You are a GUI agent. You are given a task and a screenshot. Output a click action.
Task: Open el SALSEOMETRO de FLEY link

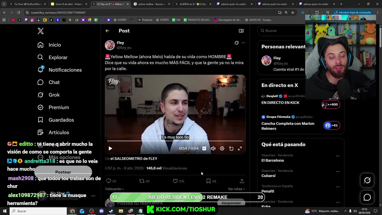click(x=134, y=159)
